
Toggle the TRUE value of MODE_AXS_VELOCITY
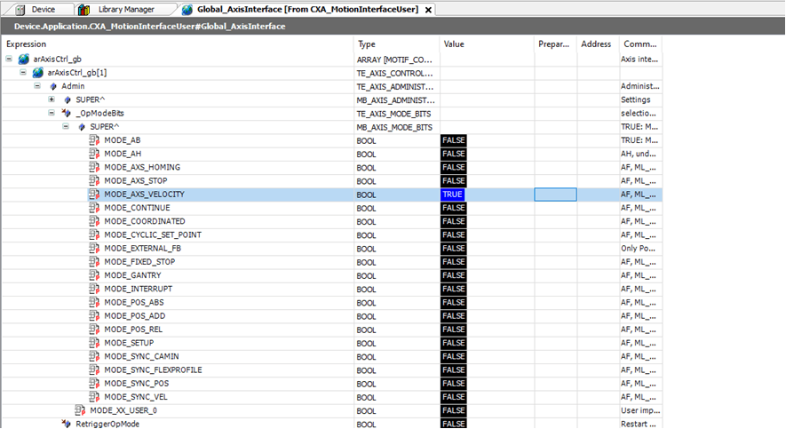452,195
